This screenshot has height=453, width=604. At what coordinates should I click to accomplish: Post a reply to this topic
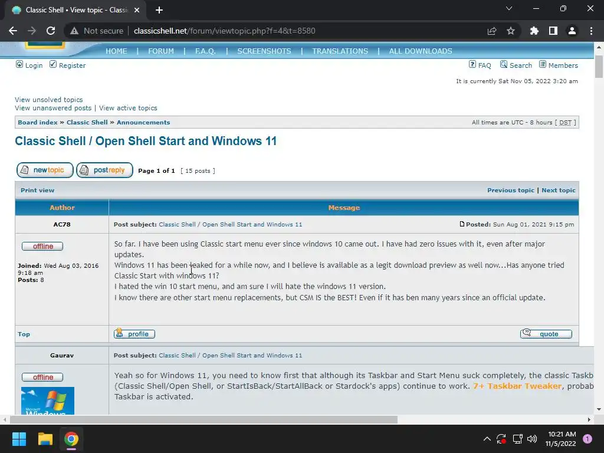[104, 170]
